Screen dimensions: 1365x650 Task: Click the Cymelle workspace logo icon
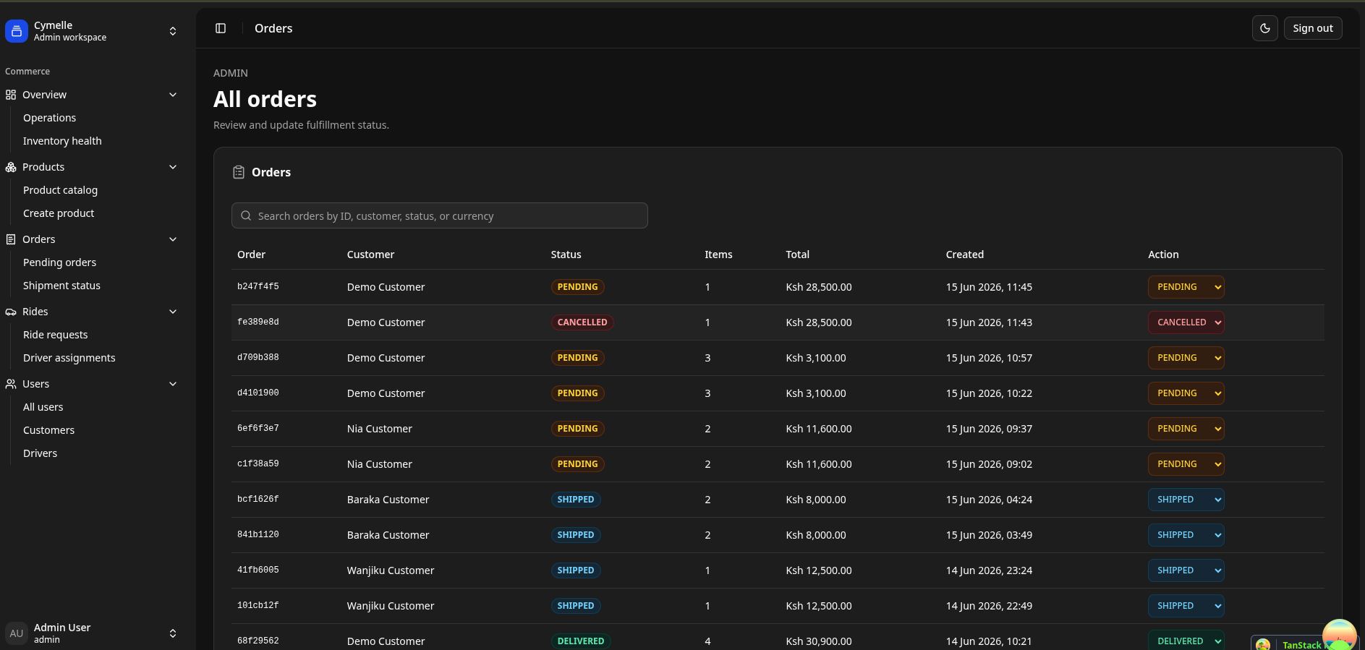[x=17, y=31]
